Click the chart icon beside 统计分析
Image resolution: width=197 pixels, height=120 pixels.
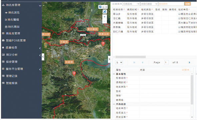coord(3,55)
